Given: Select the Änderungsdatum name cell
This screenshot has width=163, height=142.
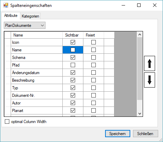Looking at the screenshot, I should point(37,73).
